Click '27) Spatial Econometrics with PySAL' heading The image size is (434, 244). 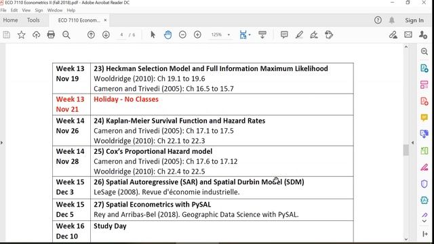[x=152, y=205]
